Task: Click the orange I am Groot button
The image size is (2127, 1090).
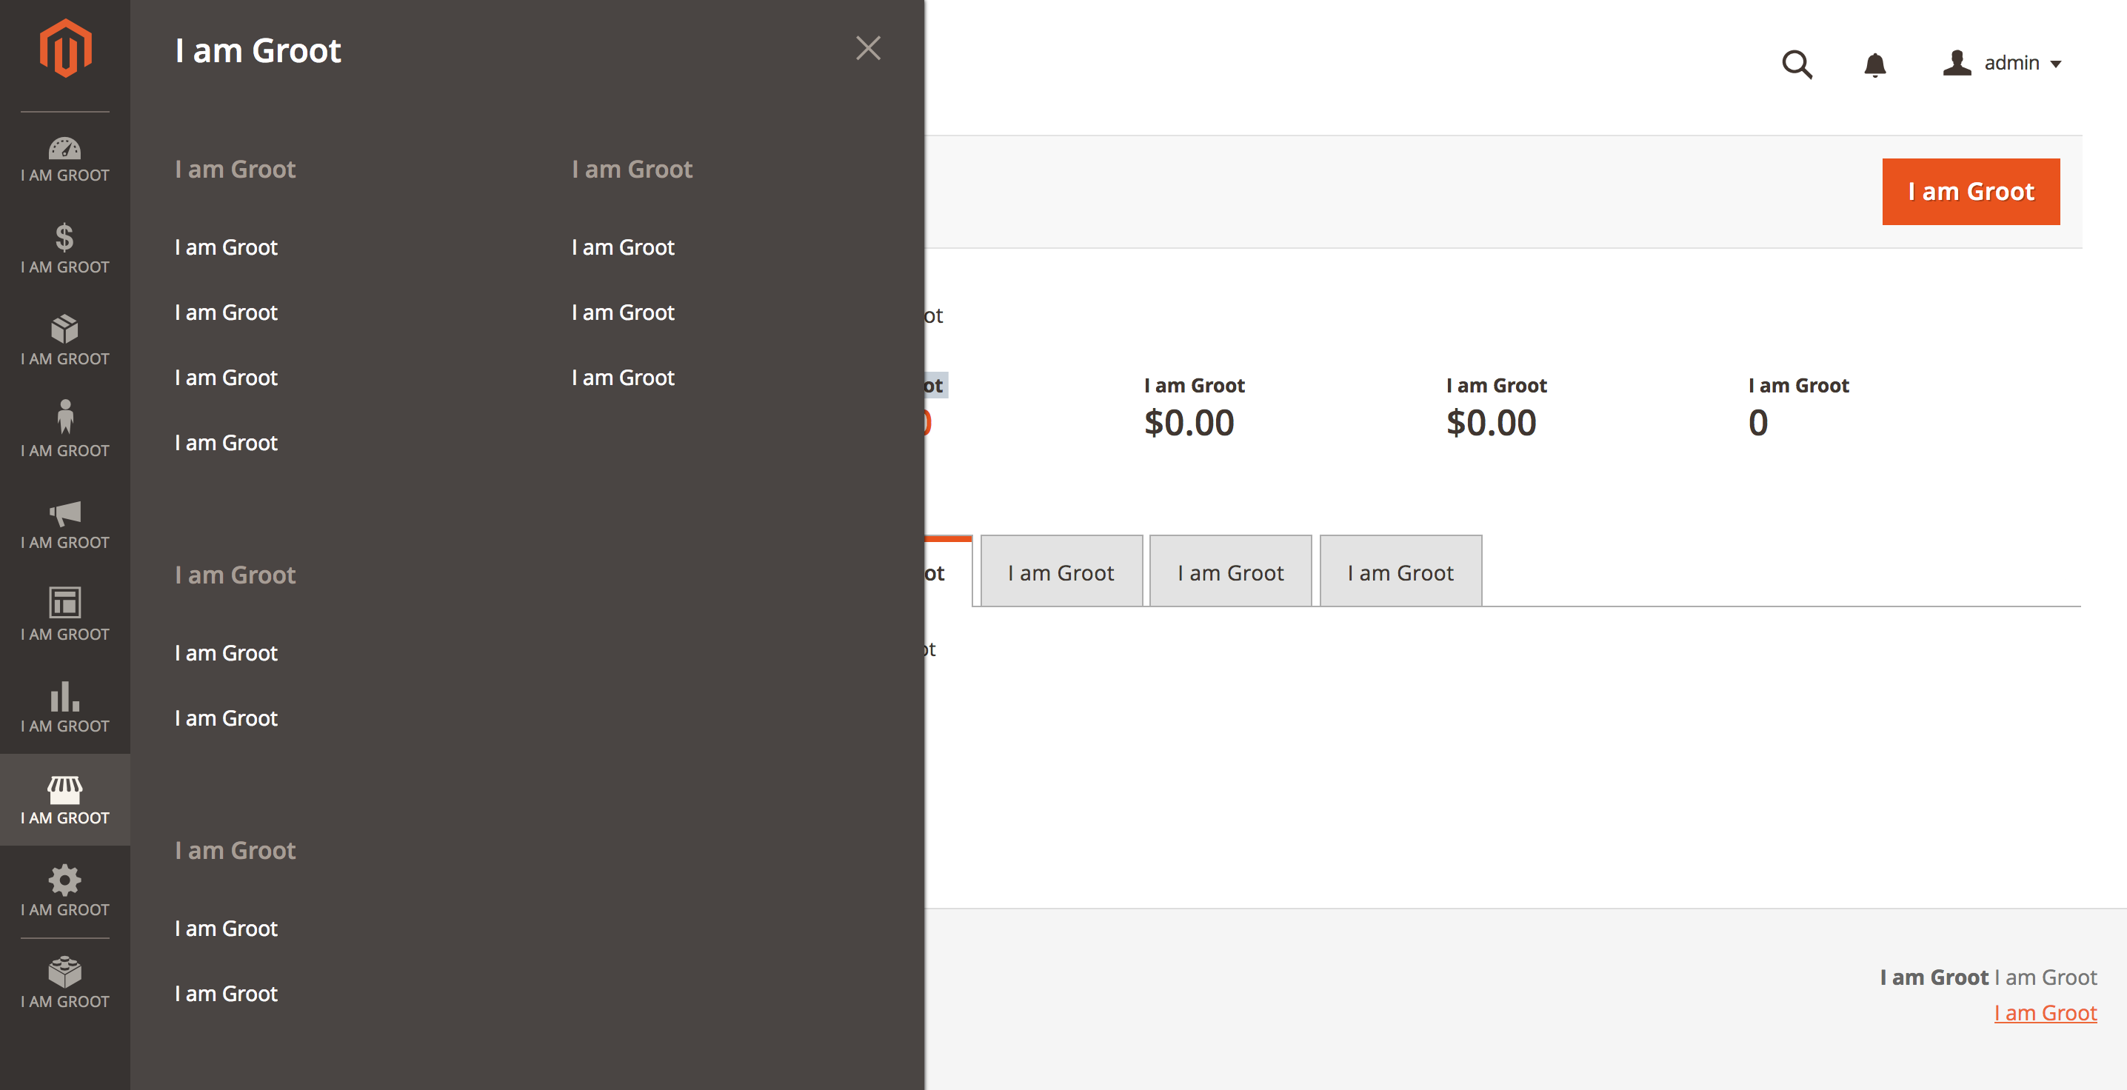Action: [x=1970, y=192]
